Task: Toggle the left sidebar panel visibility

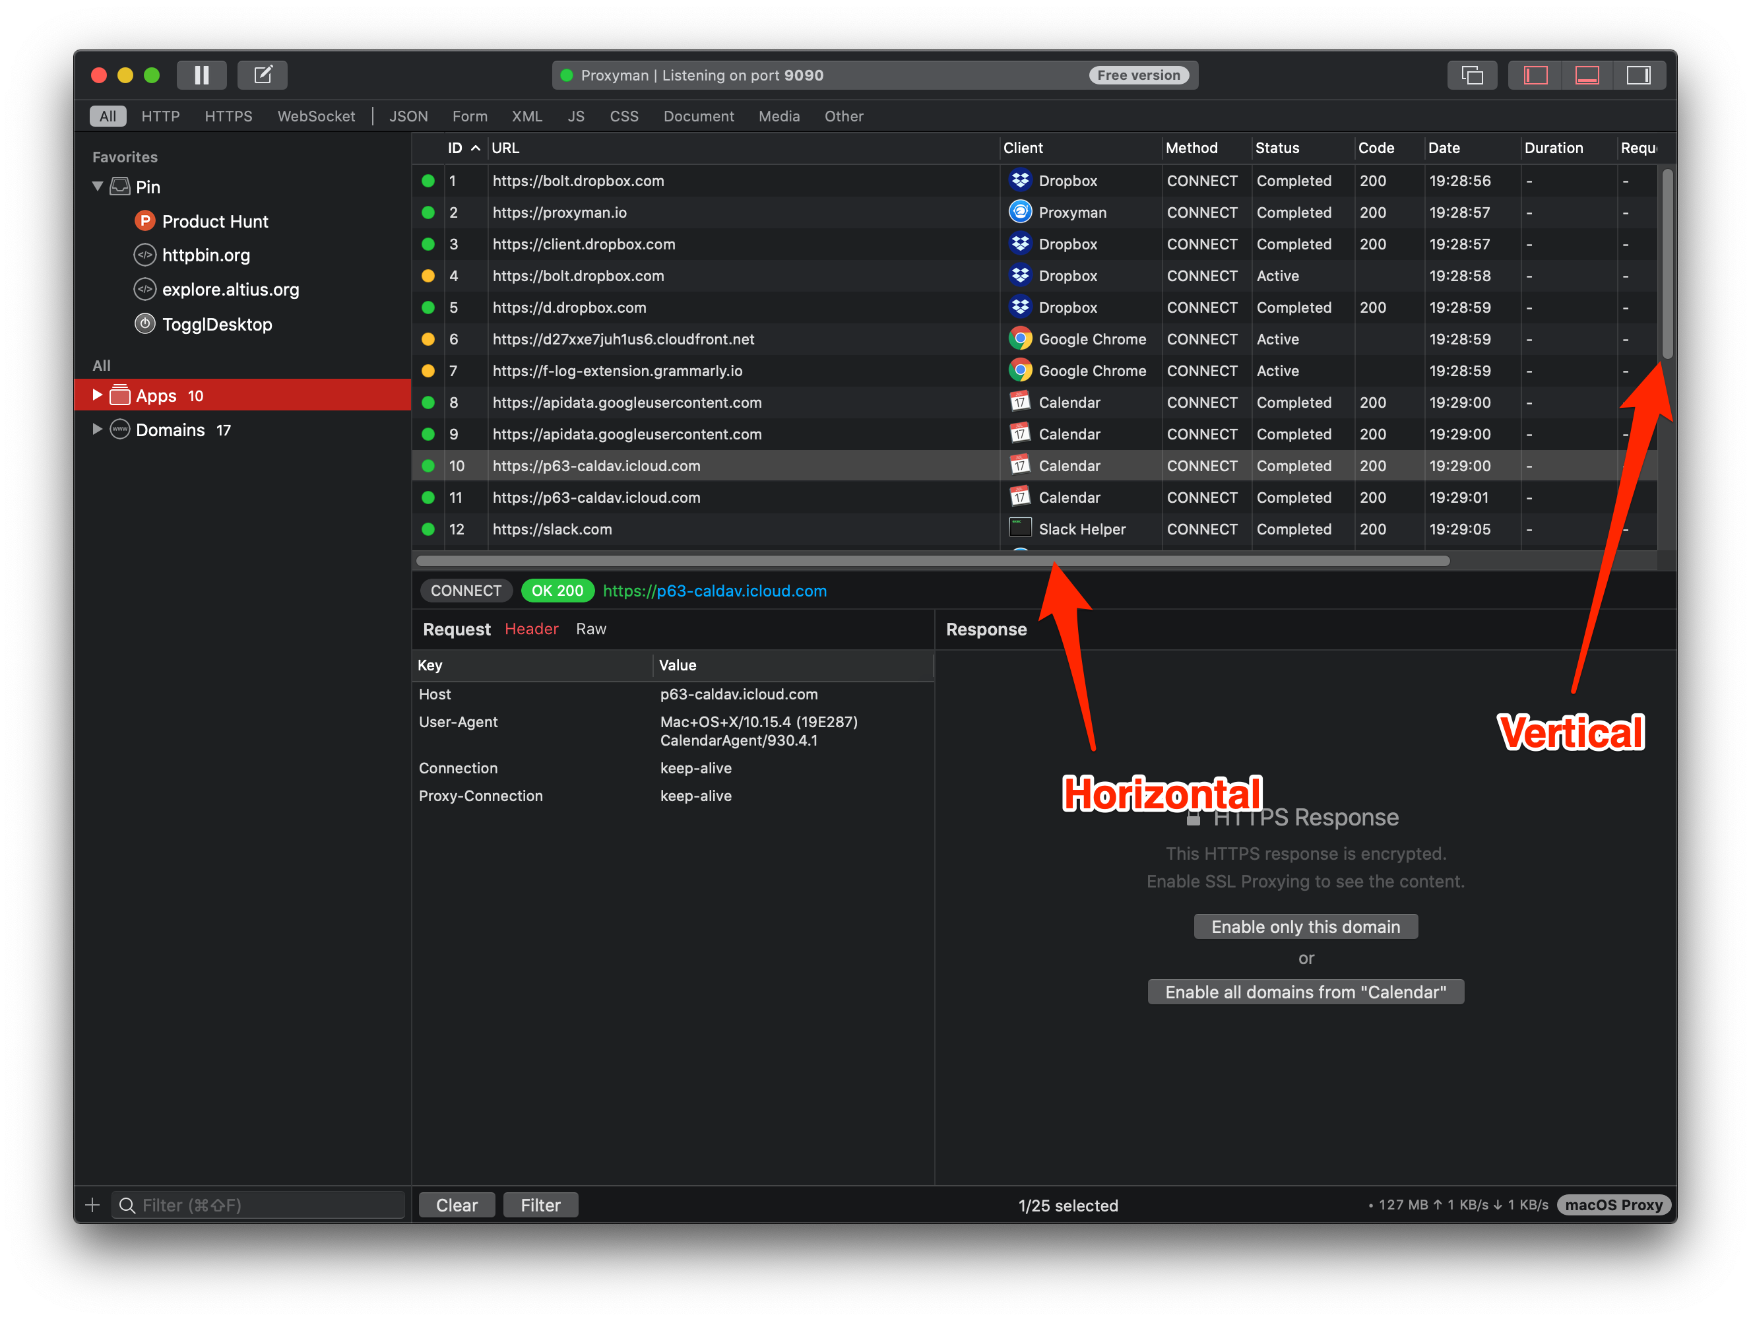Action: tap(1536, 75)
